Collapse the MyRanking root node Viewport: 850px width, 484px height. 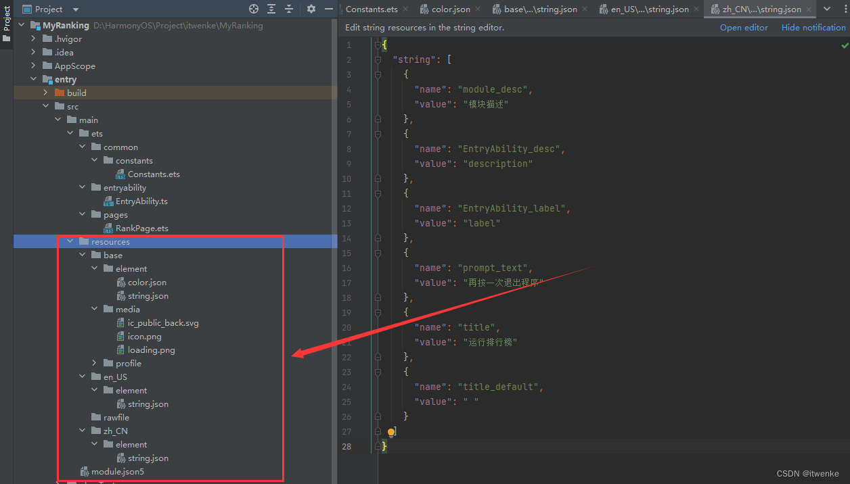coord(21,26)
